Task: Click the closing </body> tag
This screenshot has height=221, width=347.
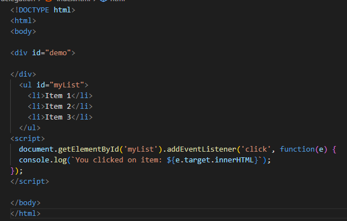Action: click(25, 202)
